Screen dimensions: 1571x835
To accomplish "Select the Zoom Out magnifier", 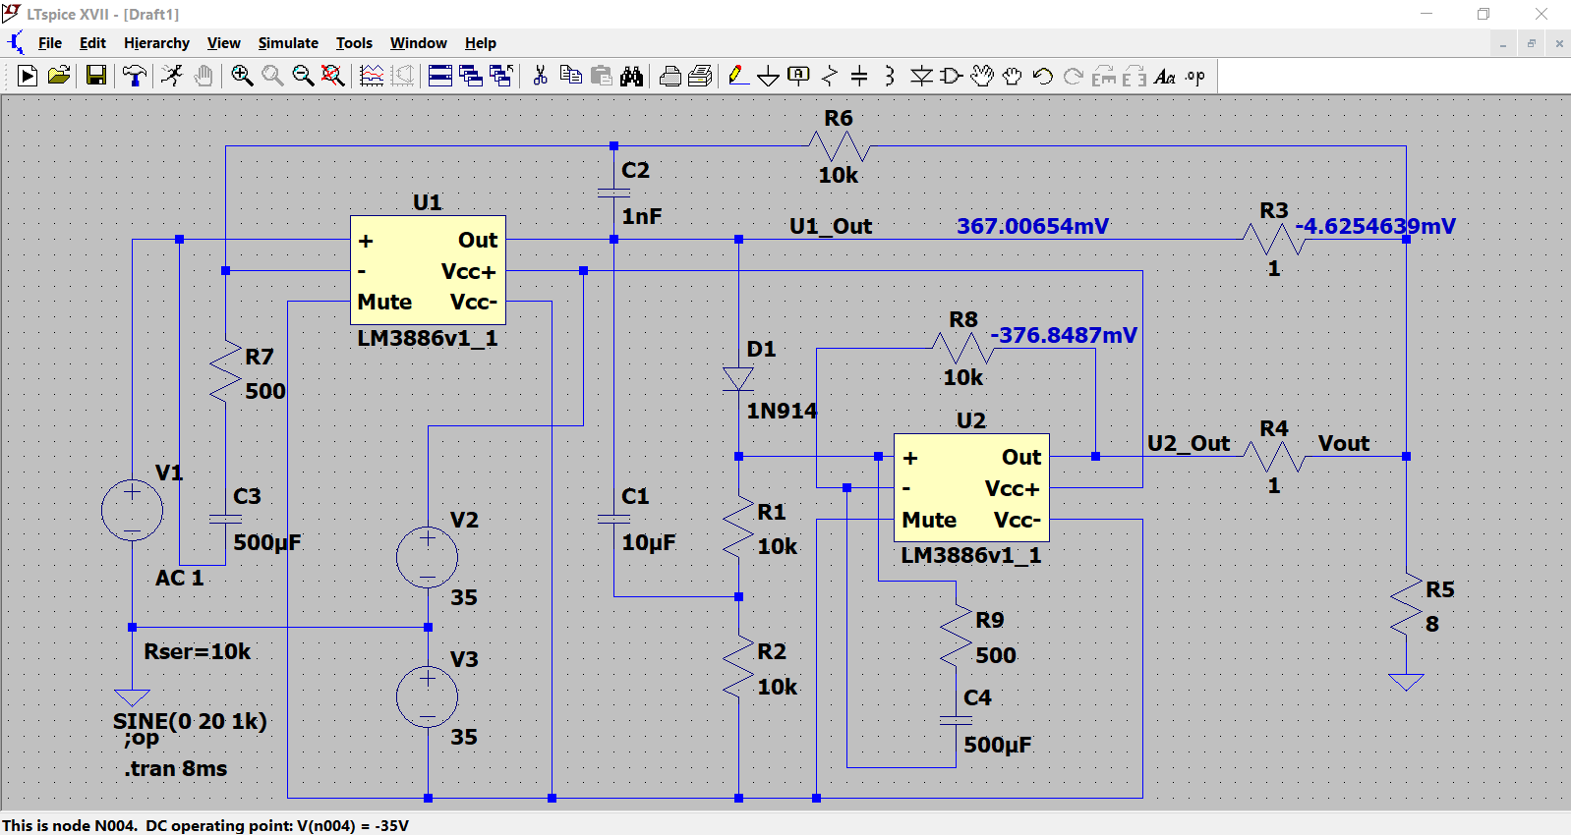I will tap(303, 76).
